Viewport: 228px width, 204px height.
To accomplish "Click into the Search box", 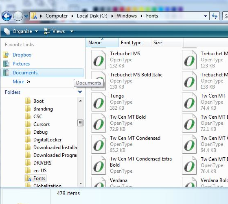I will 225,16.
